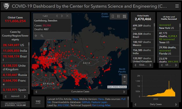
Task: Select Brazil row with 10,168,174 cases
Action: pos(15,58)
